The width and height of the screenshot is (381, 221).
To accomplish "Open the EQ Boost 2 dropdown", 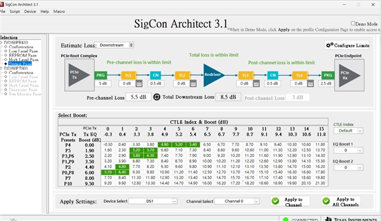I will point(348,168).
